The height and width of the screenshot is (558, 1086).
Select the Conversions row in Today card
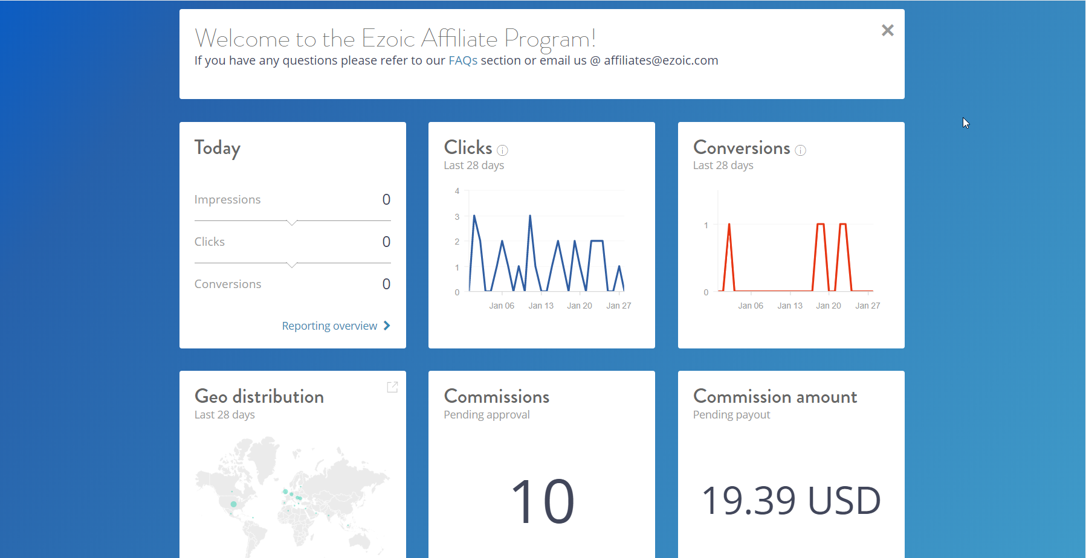point(293,284)
